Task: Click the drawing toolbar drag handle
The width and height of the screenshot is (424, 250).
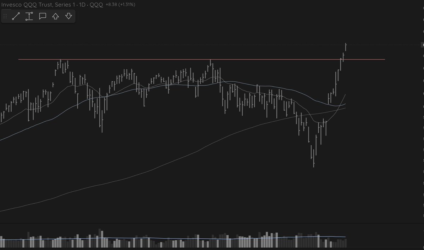Action: point(5,16)
